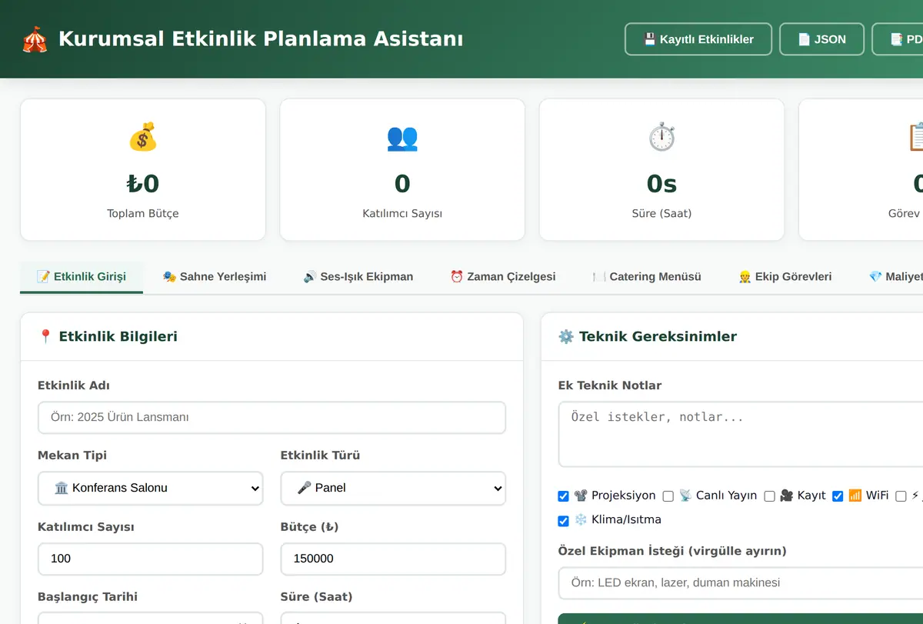Open the Etkinlik Türü dropdown
923x624 pixels.
coord(393,488)
